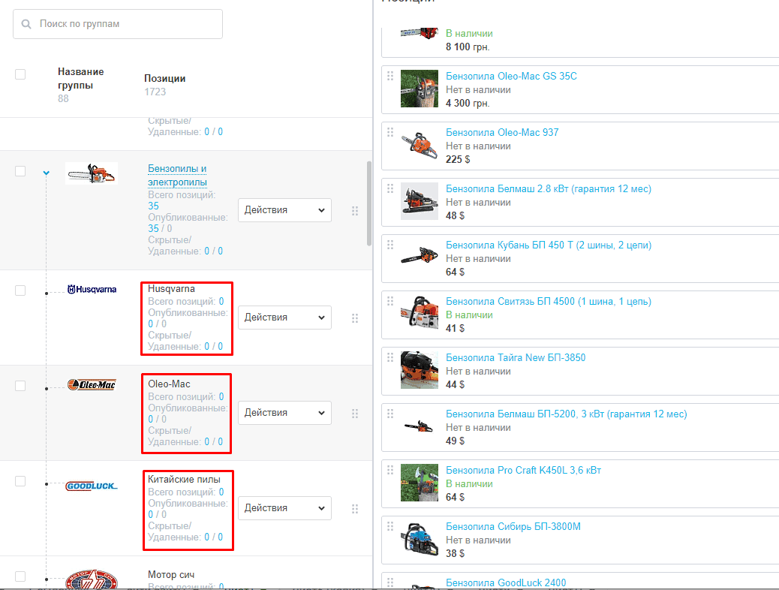Focus the Поиск по группам search field

pos(118,24)
